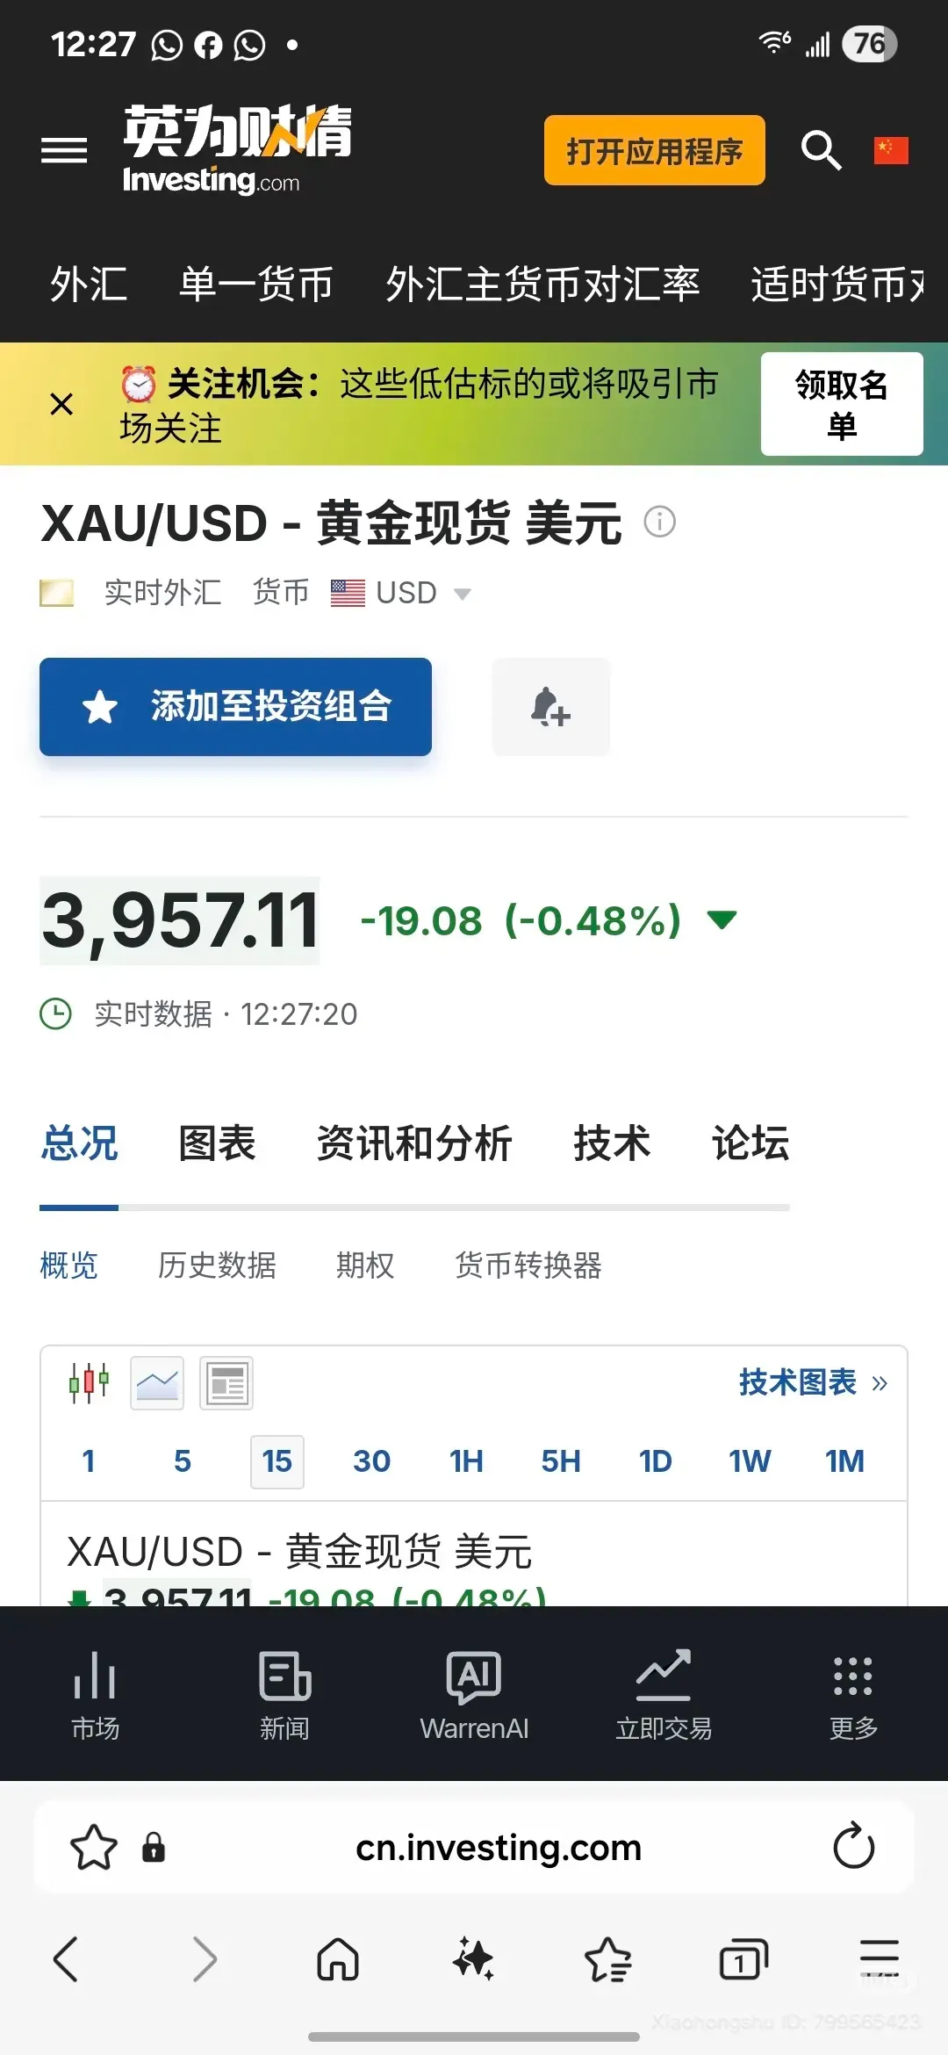948x2055 pixels.
Task: Switch to area line chart type
Action: pyautogui.click(x=157, y=1383)
